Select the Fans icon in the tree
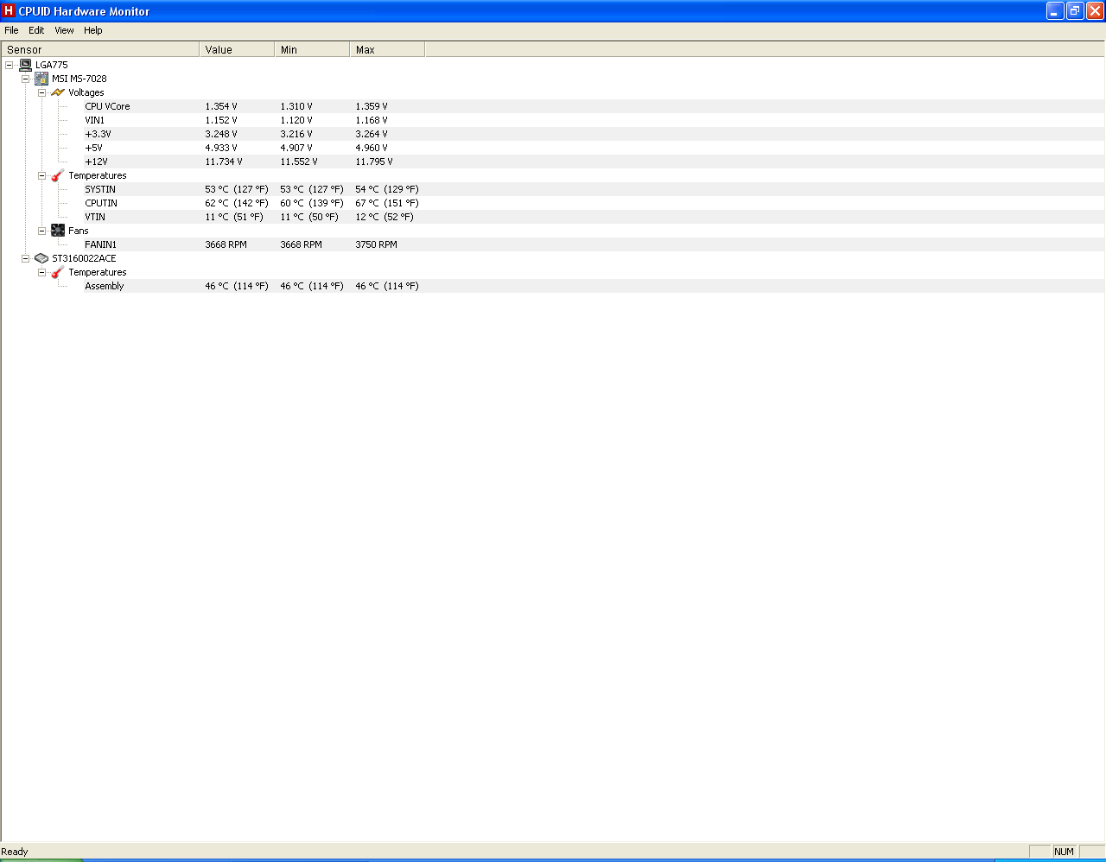The width and height of the screenshot is (1106, 862). (x=58, y=231)
